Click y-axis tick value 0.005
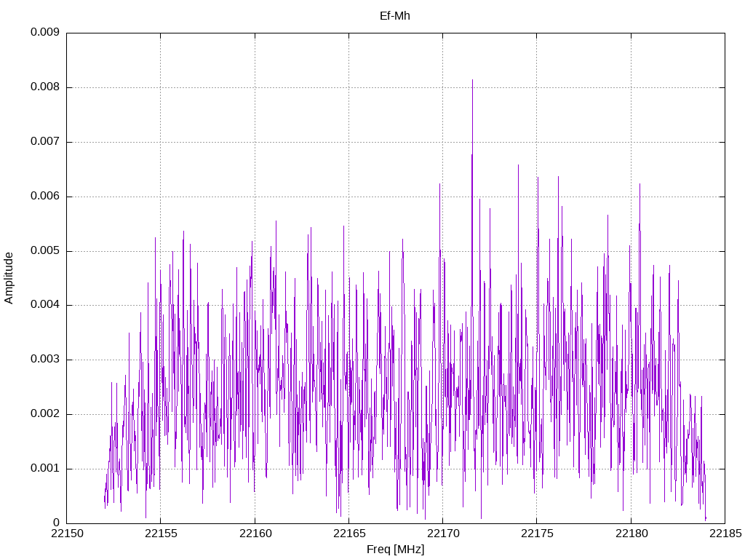Screen dimensions: 745x559 click(x=45, y=251)
